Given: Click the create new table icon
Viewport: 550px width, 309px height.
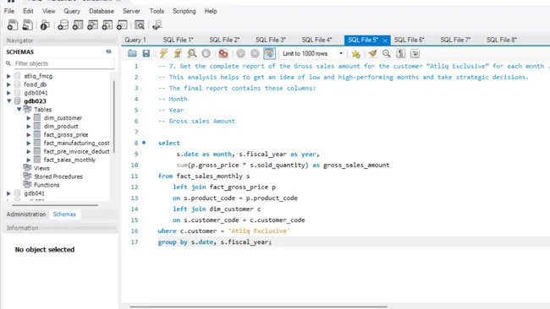Looking at the screenshot, I should [78, 25].
